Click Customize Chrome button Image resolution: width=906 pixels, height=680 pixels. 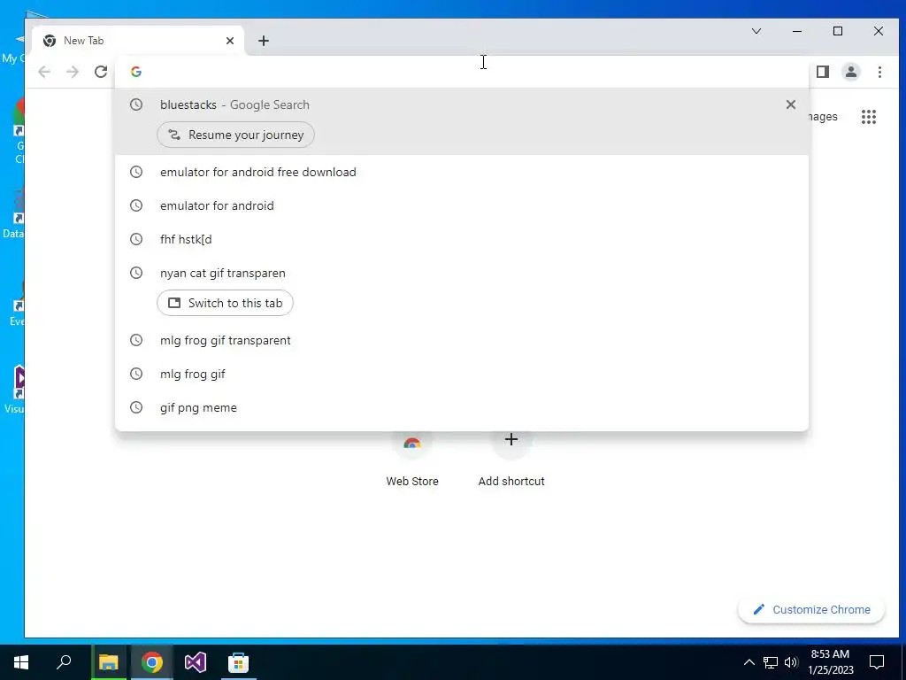[811, 609]
